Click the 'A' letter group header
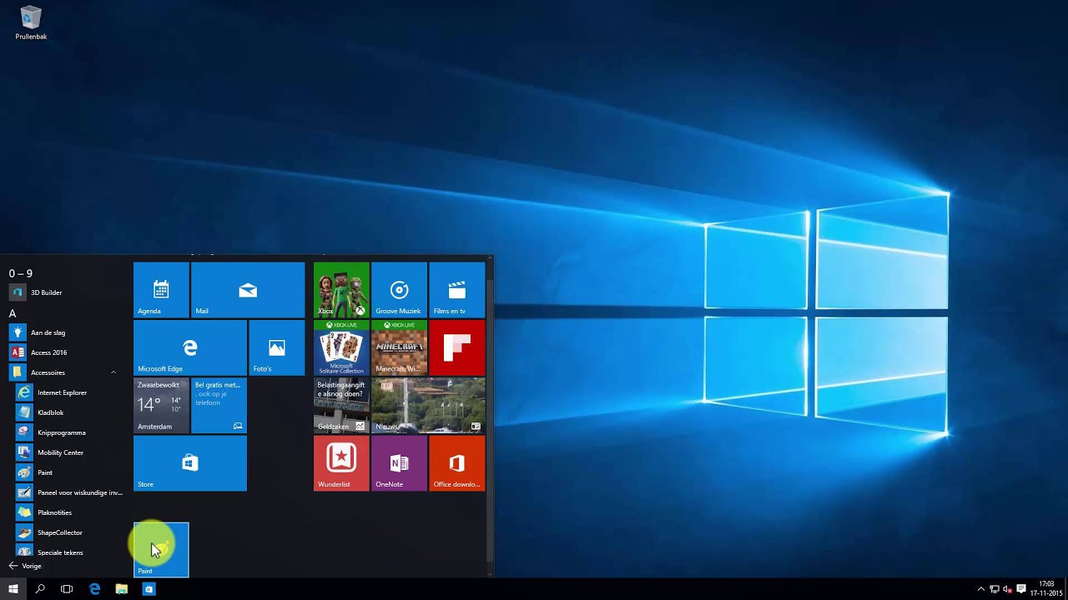Image resolution: width=1068 pixels, height=600 pixels. [x=13, y=313]
